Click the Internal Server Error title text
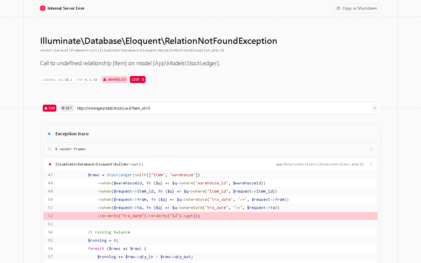Viewport: 421px width, 263px height. 66,8
